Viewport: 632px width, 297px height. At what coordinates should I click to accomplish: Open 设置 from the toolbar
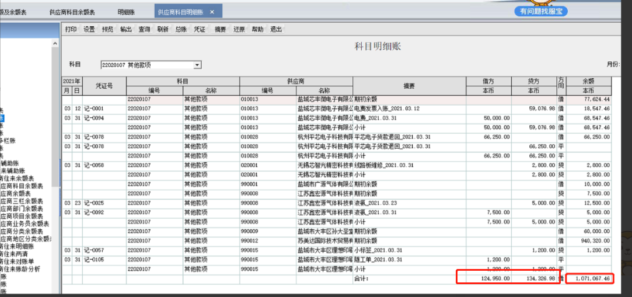[x=89, y=29]
